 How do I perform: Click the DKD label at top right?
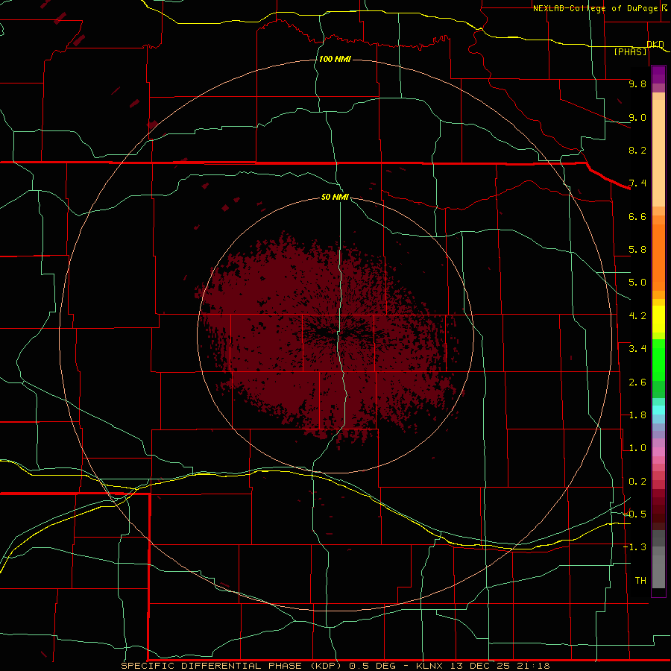pos(655,44)
